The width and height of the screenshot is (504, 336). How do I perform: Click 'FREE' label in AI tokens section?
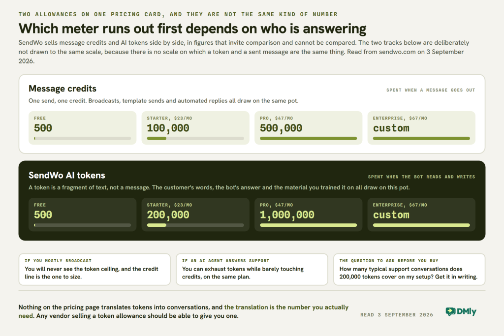[x=40, y=205]
